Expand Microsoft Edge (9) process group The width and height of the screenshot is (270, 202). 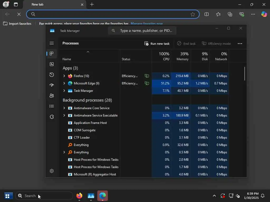[64, 83]
